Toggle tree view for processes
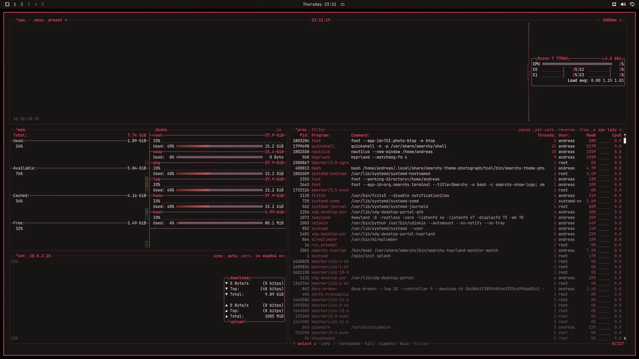 pyautogui.click(x=584, y=130)
